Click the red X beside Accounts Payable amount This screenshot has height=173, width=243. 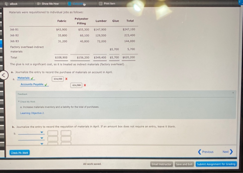point(85,85)
